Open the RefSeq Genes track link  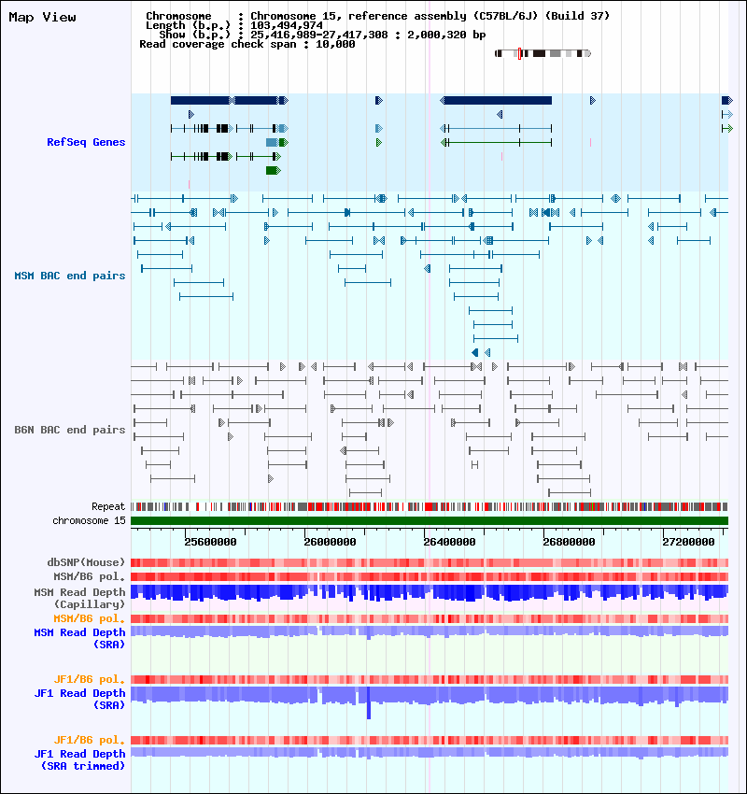[x=86, y=142]
